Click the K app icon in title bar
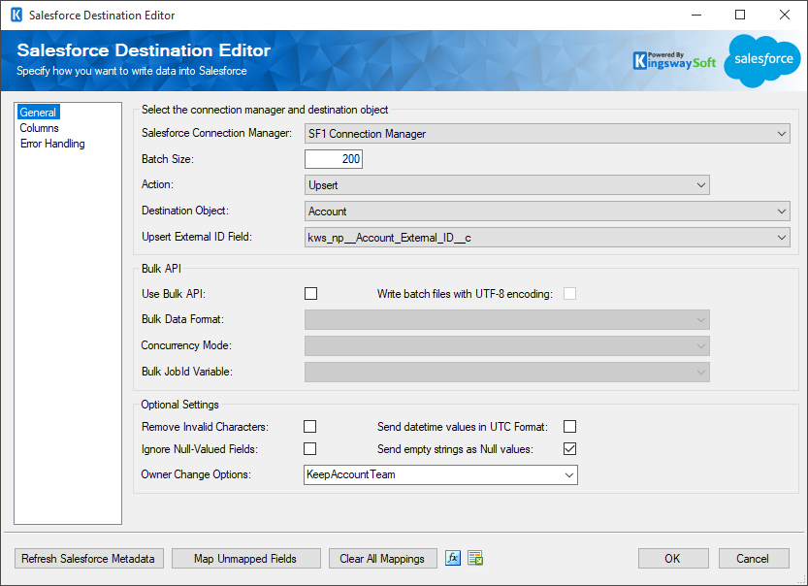This screenshot has width=808, height=586. pyautogui.click(x=16, y=15)
